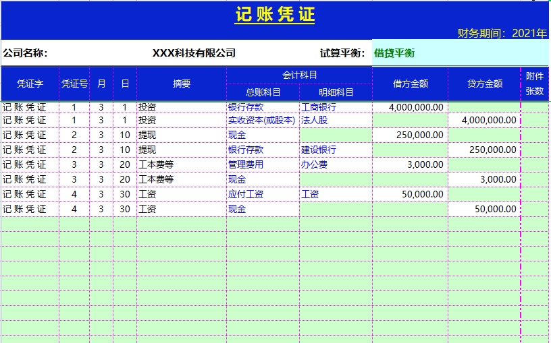Screen dimensions: 551x343
Task: Click the 附件张数 column header
Action: [535, 84]
